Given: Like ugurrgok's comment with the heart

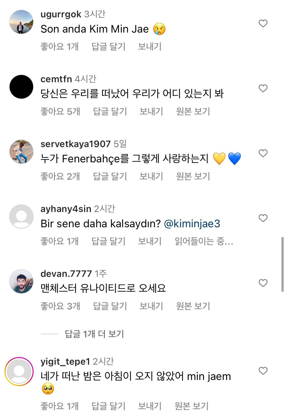Looking at the screenshot, I should [263, 23].
